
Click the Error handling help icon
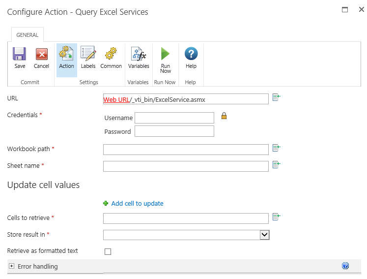345,266
